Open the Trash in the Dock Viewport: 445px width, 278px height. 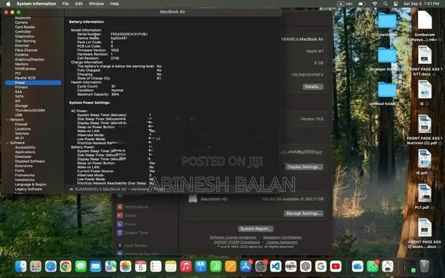click(424, 266)
